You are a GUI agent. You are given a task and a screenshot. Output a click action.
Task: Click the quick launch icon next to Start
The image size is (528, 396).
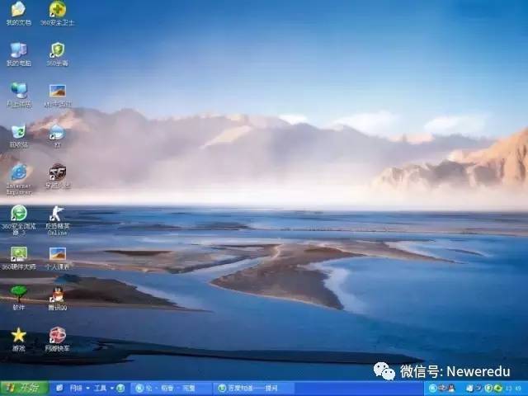click(x=59, y=388)
